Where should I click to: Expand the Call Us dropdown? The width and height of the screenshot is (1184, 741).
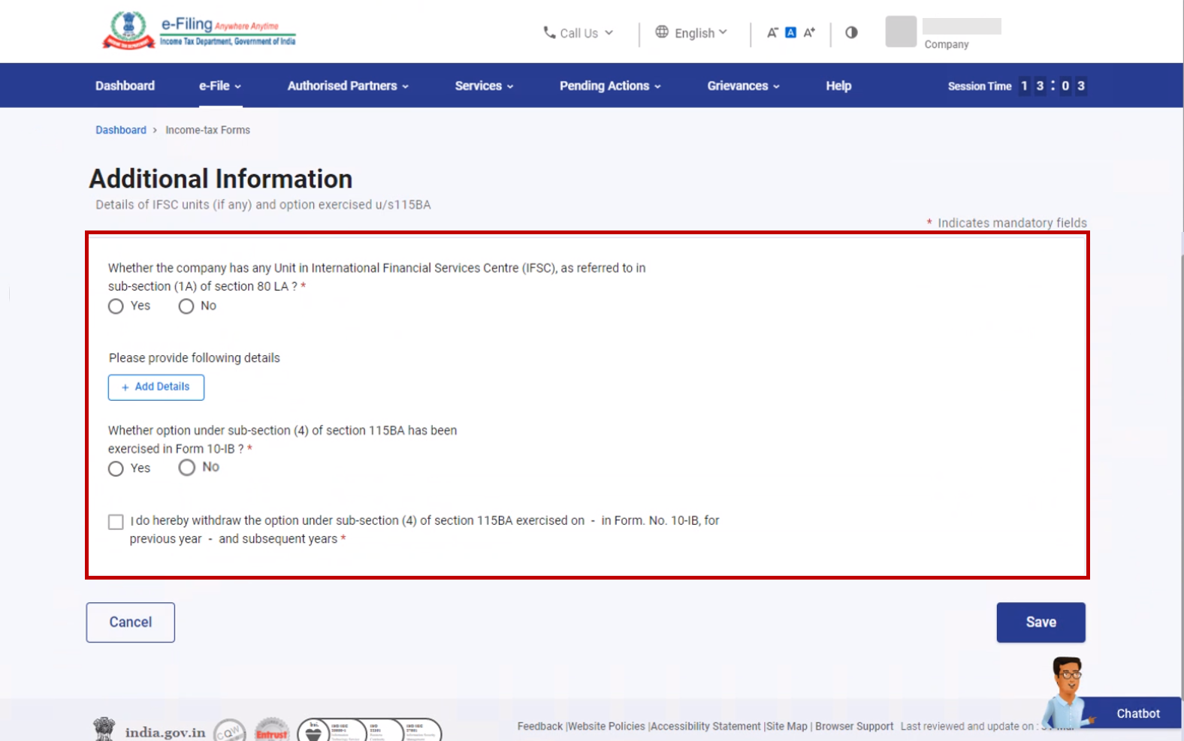(578, 33)
